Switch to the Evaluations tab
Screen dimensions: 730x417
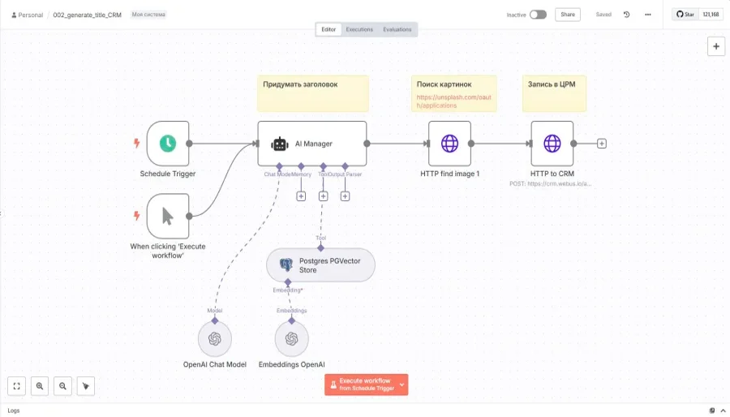click(397, 29)
